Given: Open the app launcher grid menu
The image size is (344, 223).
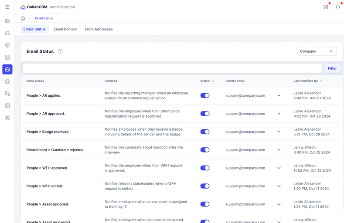Looking at the screenshot, I should click(x=7, y=7).
